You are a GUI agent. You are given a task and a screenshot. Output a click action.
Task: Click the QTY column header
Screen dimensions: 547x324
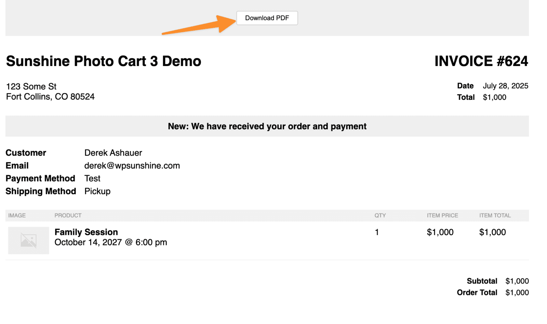(x=380, y=216)
